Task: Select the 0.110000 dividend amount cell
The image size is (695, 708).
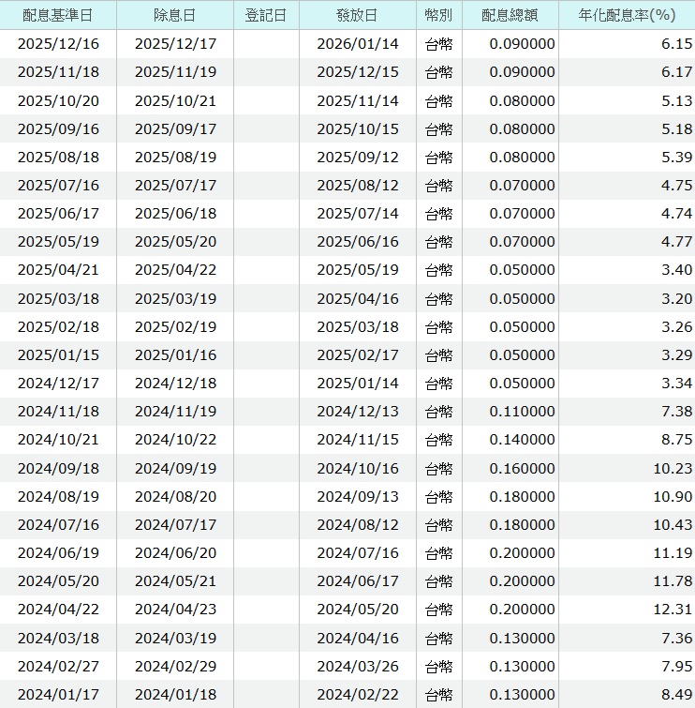Action: click(x=522, y=412)
